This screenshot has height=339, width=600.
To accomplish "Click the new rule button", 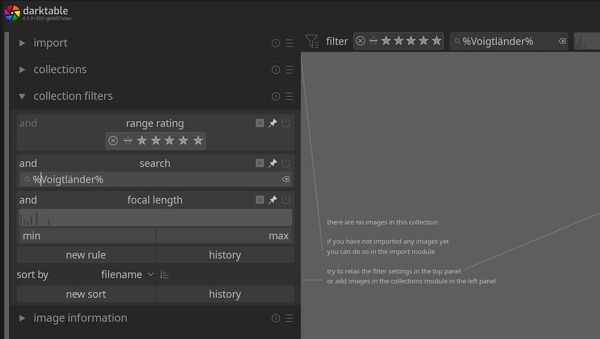I will pyautogui.click(x=86, y=255).
